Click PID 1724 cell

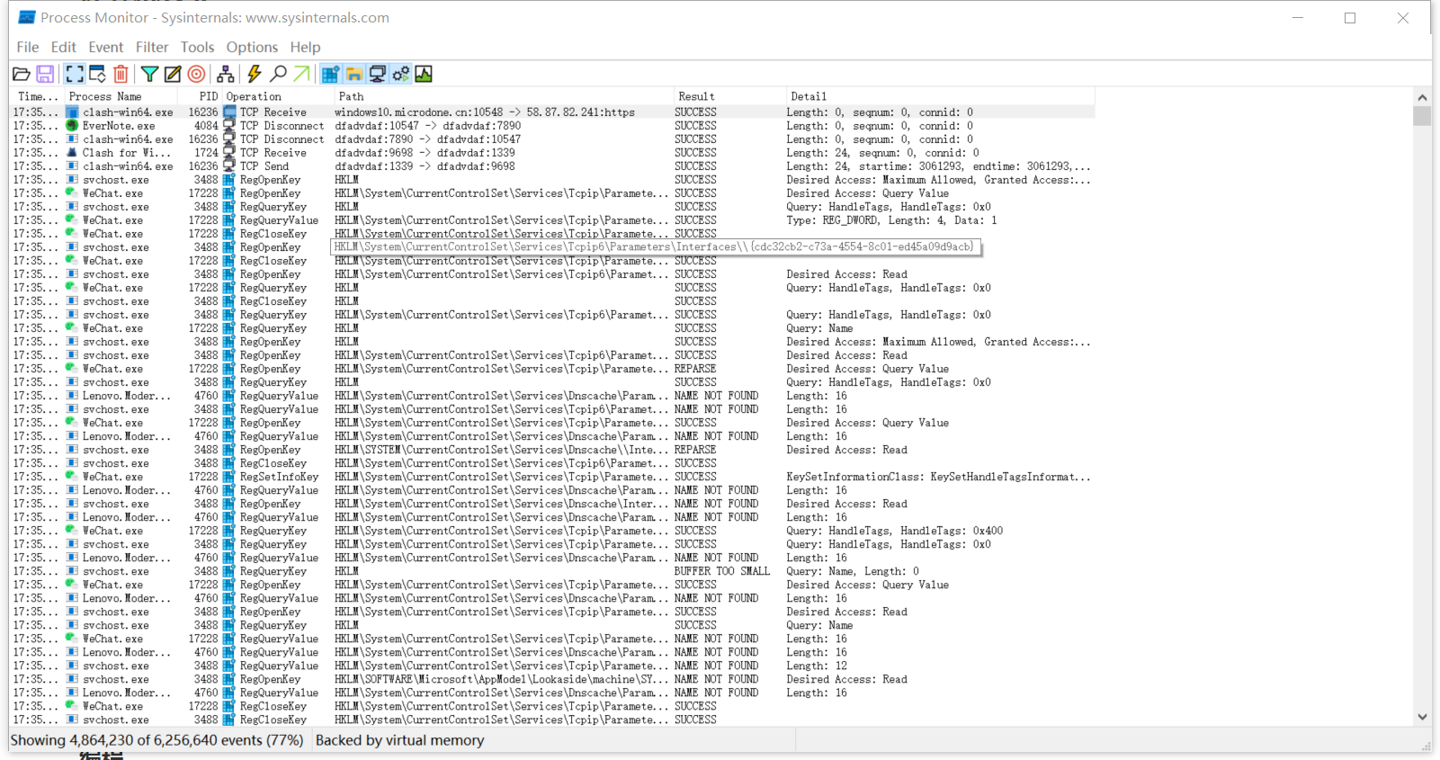click(206, 153)
